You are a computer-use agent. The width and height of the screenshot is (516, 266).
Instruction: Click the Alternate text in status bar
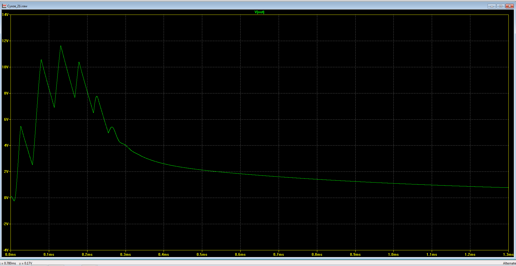(509, 263)
